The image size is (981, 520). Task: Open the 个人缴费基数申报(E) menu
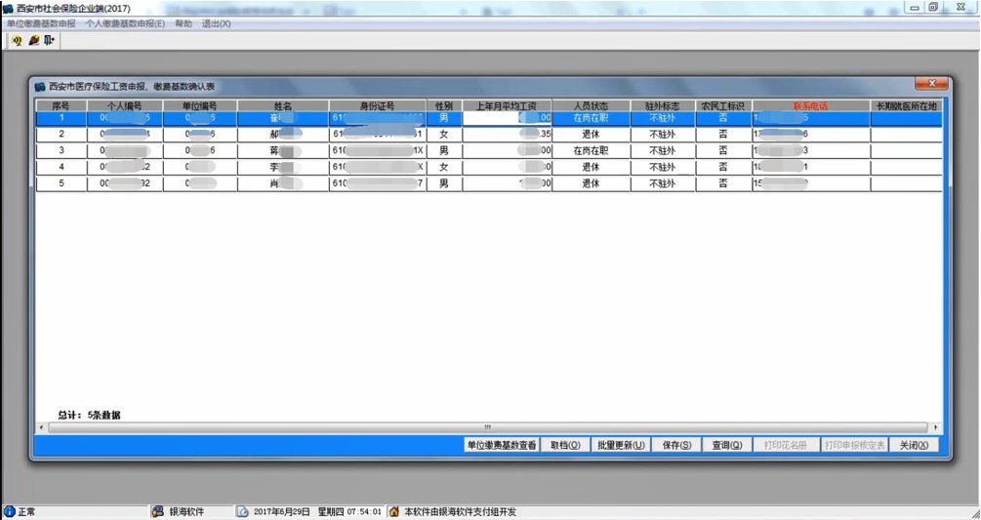click(125, 22)
